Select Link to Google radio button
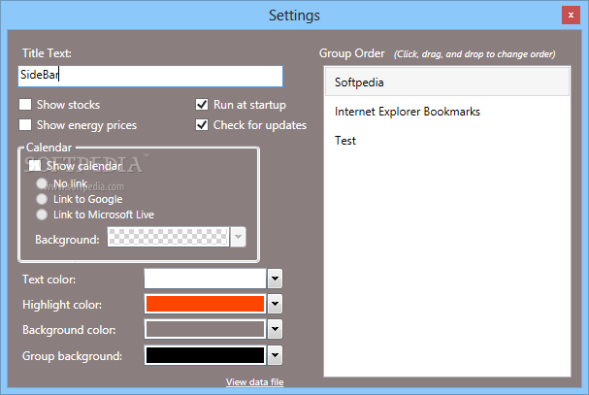Screen dimensions: 589x395 (x=42, y=199)
